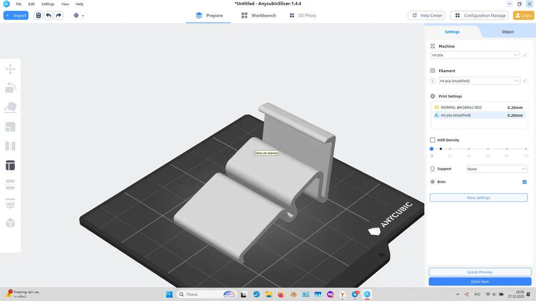Open More Settings

click(x=479, y=197)
